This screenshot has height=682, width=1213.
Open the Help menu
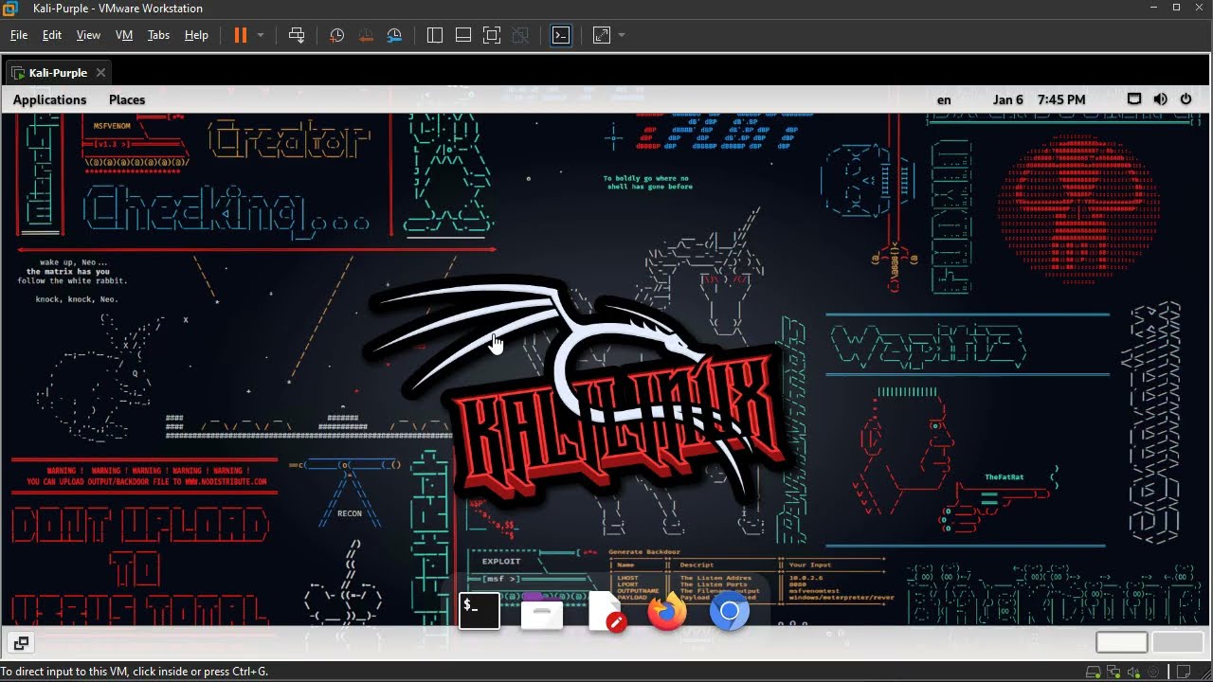pos(196,35)
